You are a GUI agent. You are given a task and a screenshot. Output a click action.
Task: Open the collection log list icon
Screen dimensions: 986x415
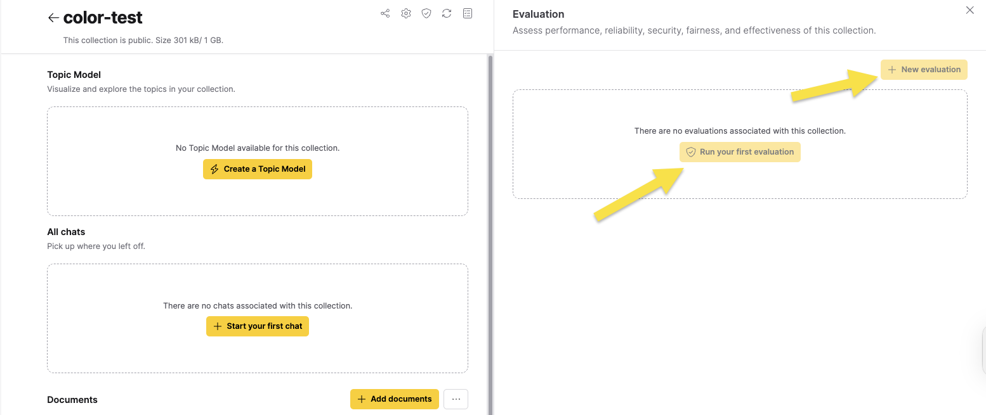(468, 13)
